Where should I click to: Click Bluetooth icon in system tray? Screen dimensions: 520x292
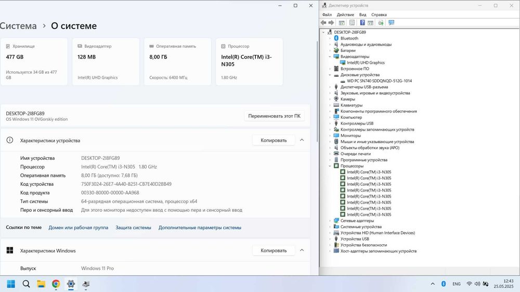coord(444,284)
